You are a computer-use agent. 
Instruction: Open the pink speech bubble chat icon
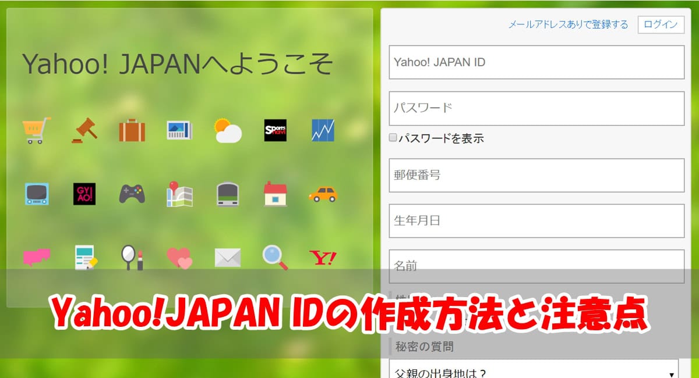tap(36, 257)
